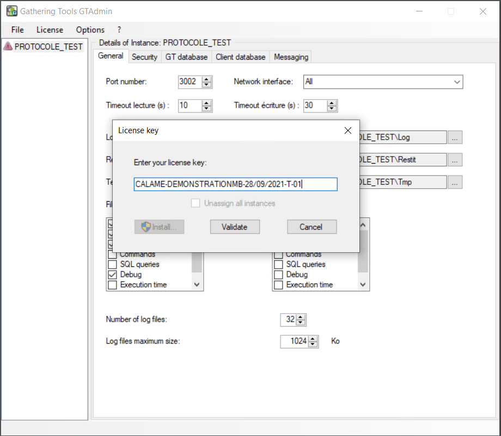Close the License key dialog
The height and width of the screenshot is (436, 501).
pyautogui.click(x=348, y=130)
